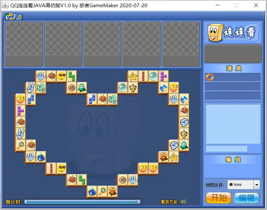Select open-hand tile beside the blue bag
Viewport: 267px width, 210px height.
(x=31, y=157)
